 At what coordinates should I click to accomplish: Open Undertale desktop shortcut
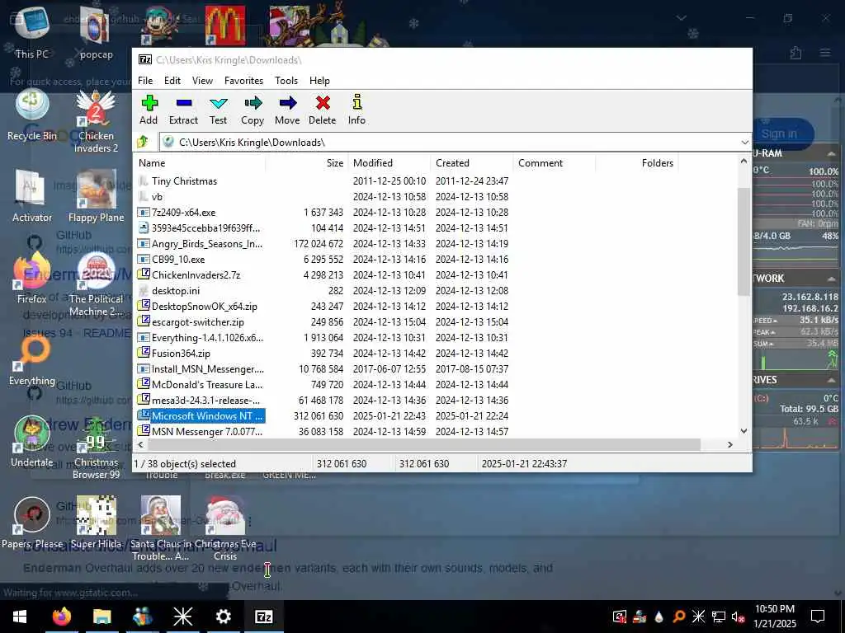32,442
